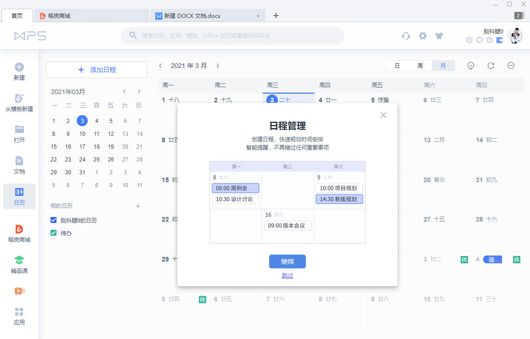This screenshot has width=530, height=339.
Task: Select the 日历 calendar sidebar icon
Action: click(x=19, y=196)
